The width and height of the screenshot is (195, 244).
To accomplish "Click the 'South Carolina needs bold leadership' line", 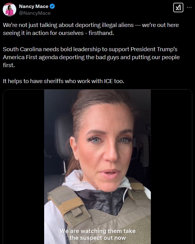I will coord(90,49).
